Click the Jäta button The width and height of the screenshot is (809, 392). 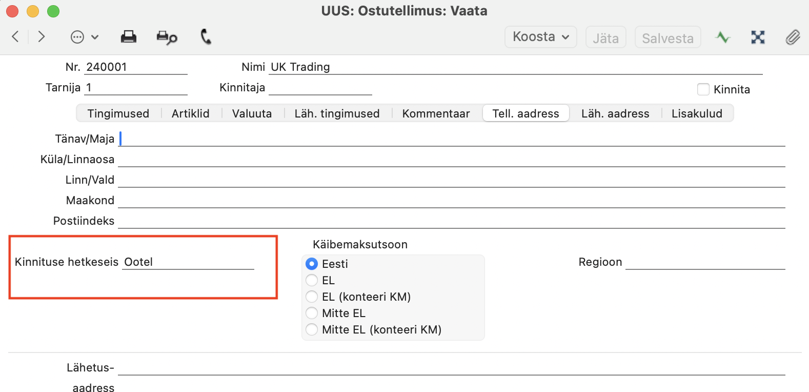pyautogui.click(x=606, y=37)
